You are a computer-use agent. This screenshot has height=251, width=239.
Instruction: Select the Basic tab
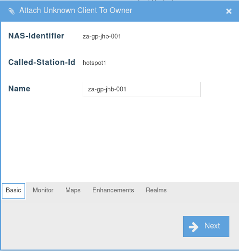coord(13,191)
